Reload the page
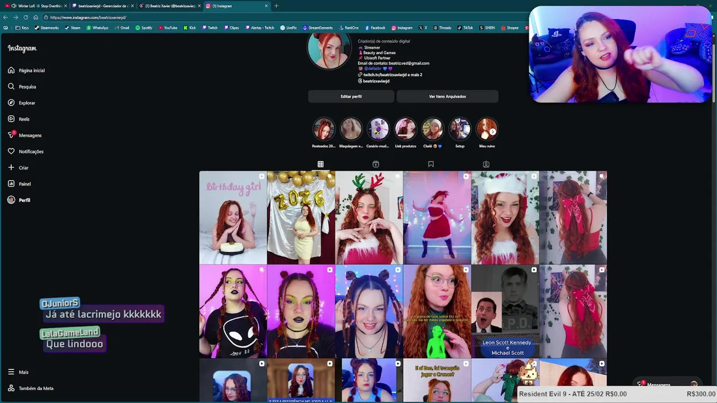Screen dimensions: 717x403 pos(26,17)
